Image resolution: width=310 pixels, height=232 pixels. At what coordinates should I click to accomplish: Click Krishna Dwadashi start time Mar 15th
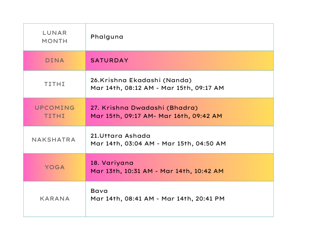click(x=121, y=116)
